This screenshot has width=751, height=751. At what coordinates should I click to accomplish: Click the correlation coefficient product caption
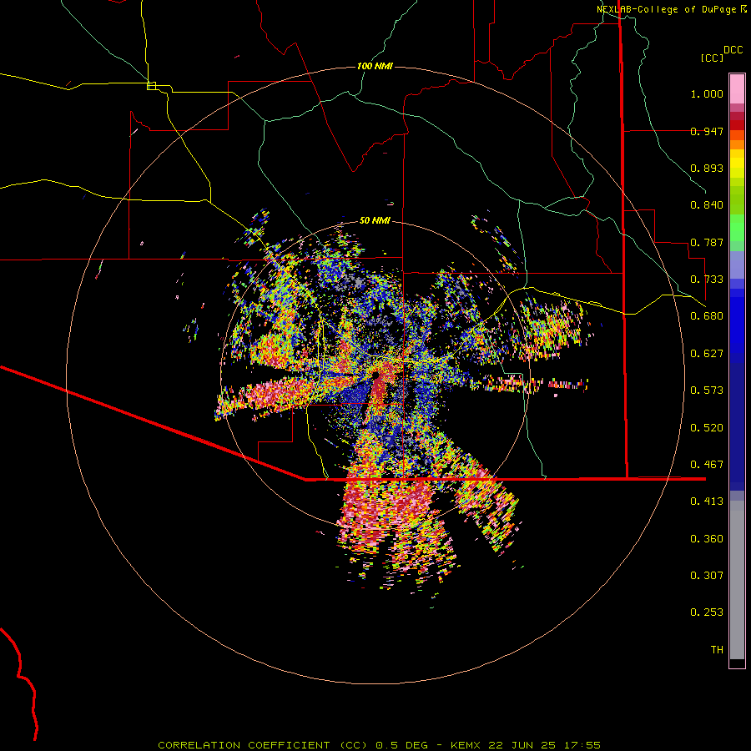pos(379,745)
